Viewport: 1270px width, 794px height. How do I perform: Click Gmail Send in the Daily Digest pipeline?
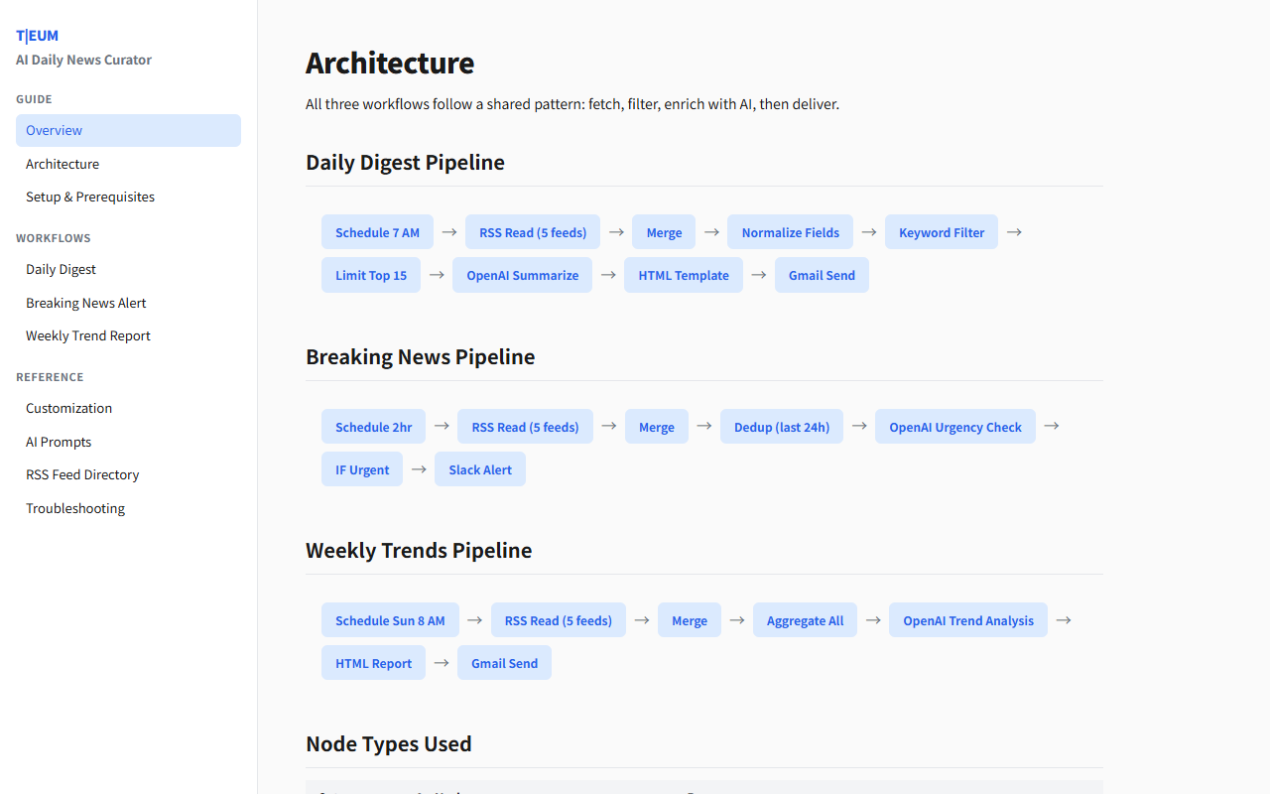point(822,275)
